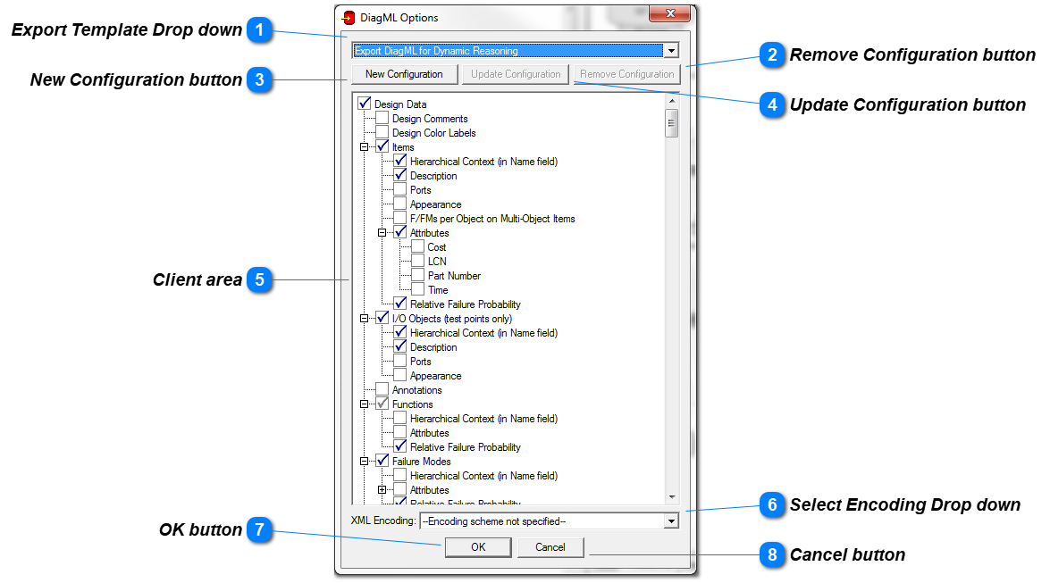Confirm with the OK button
This screenshot has width=1050, height=583.
click(x=478, y=547)
